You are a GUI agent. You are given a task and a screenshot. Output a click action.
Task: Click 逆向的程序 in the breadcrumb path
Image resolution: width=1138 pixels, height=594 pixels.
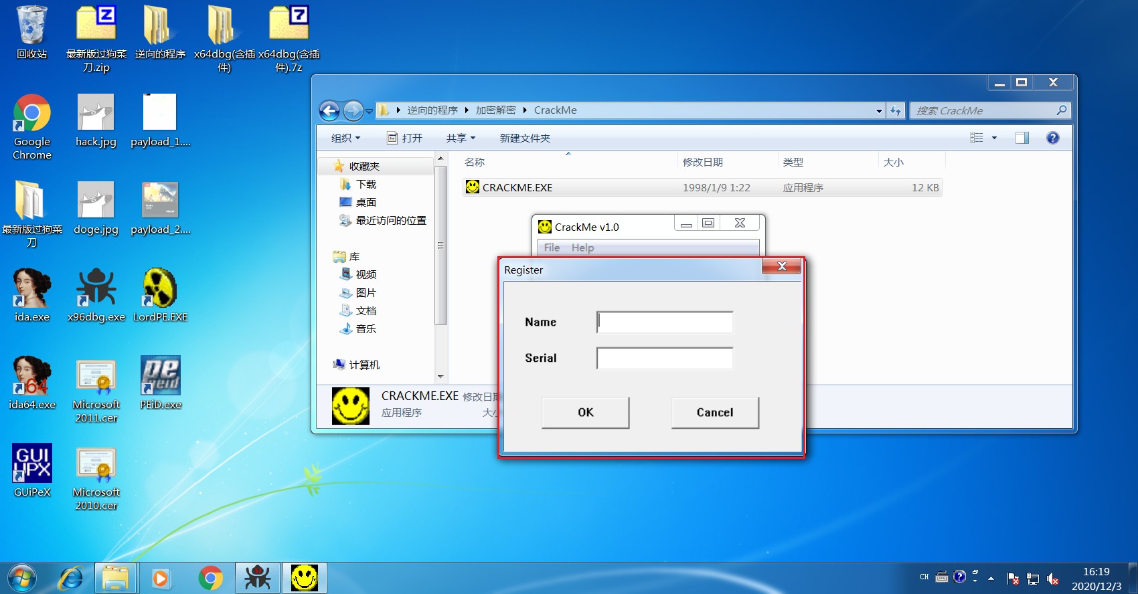(x=432, y=110)
